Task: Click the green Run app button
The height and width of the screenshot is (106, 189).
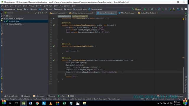Action: coord(145,9)
